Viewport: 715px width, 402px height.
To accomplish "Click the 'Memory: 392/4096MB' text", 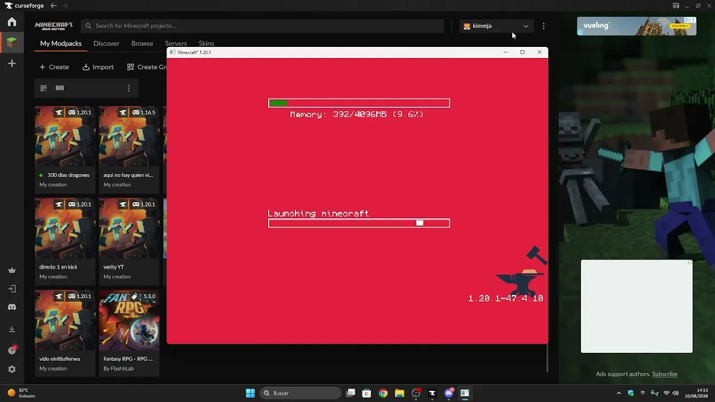I will click(x=357, y=114).
